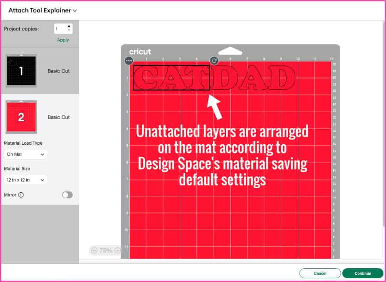Click the Basic Cut label for mat 1
This screenshot has height=282, width=386.
[x=59, y=71]
